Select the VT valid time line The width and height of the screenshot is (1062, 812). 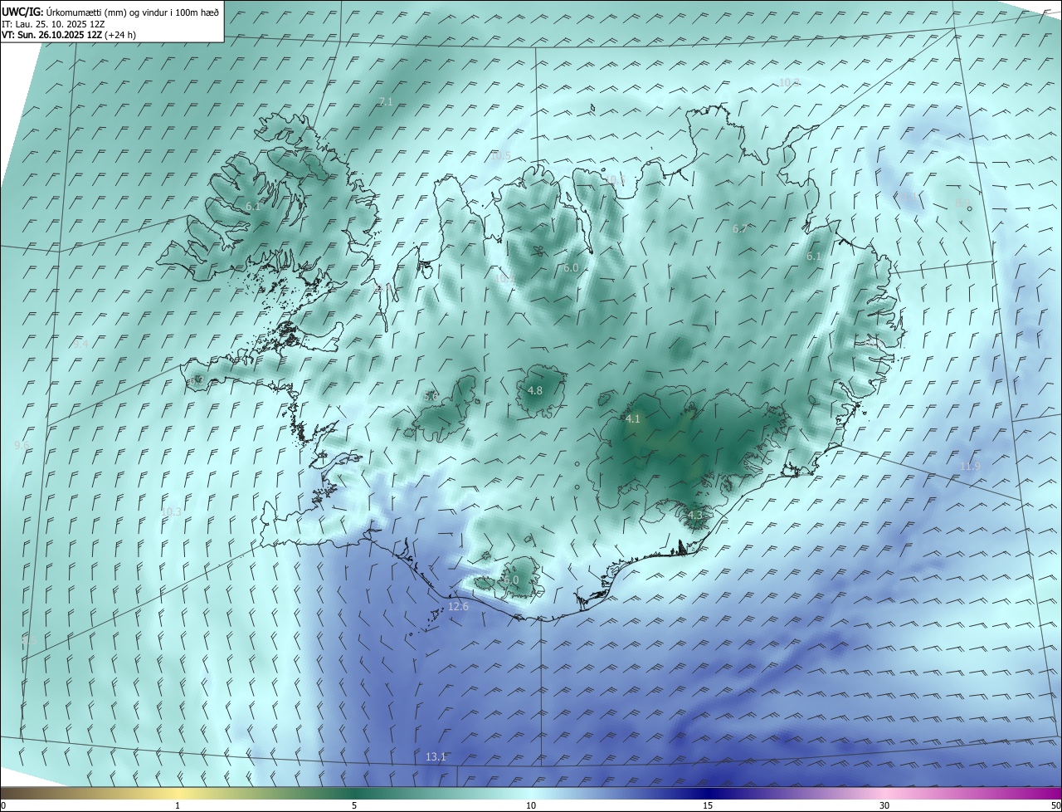[69, 36]
